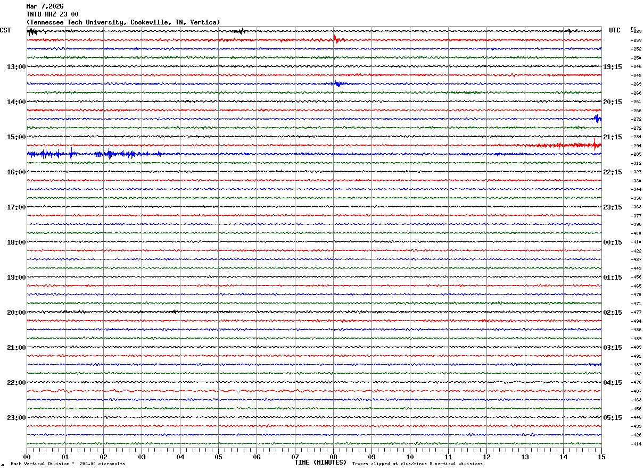644x471 pixels.
Task: Click the red noisy signal near minute 14
Action: pyautogui.click(x=564, y=145)
